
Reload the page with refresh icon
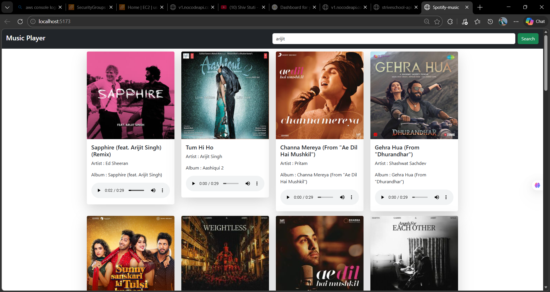[x=20, y=21]
